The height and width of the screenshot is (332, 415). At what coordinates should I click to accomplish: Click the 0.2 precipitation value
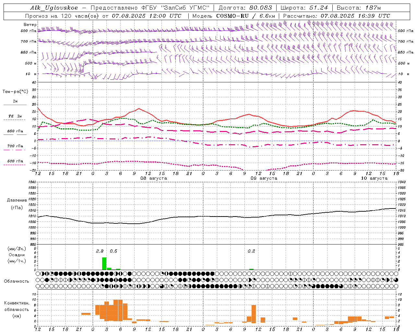point(251,251)
